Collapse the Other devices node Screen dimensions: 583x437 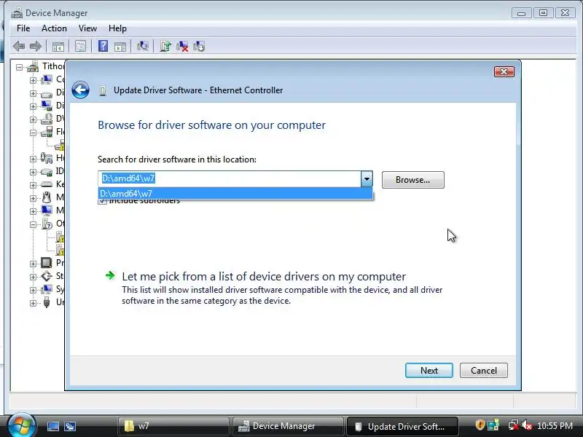33,224
